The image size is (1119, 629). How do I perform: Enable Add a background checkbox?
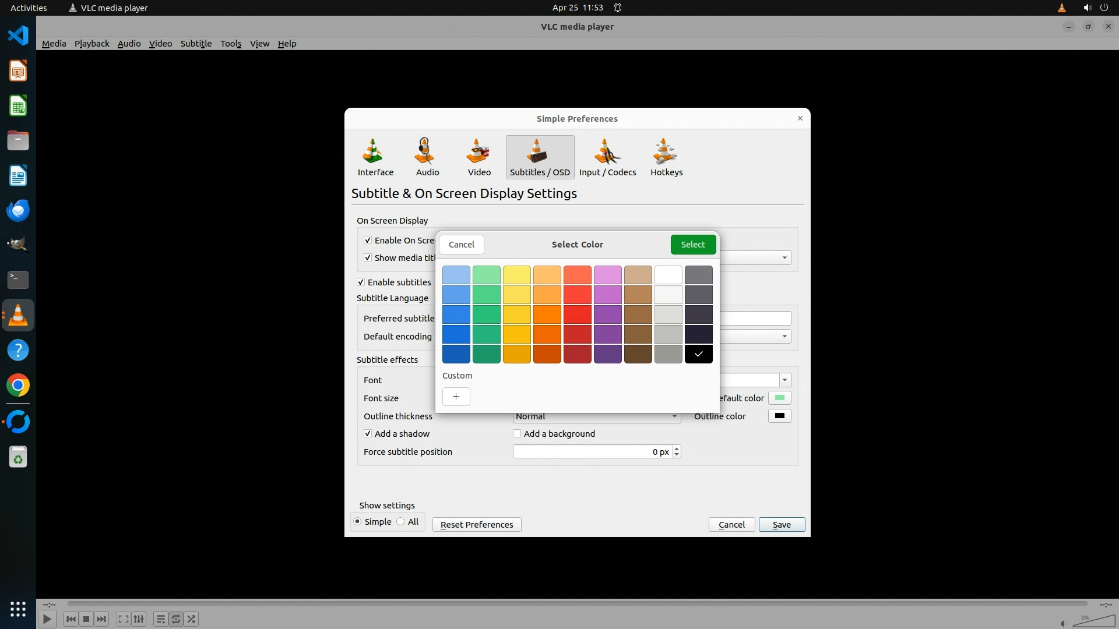click(517, 434)
